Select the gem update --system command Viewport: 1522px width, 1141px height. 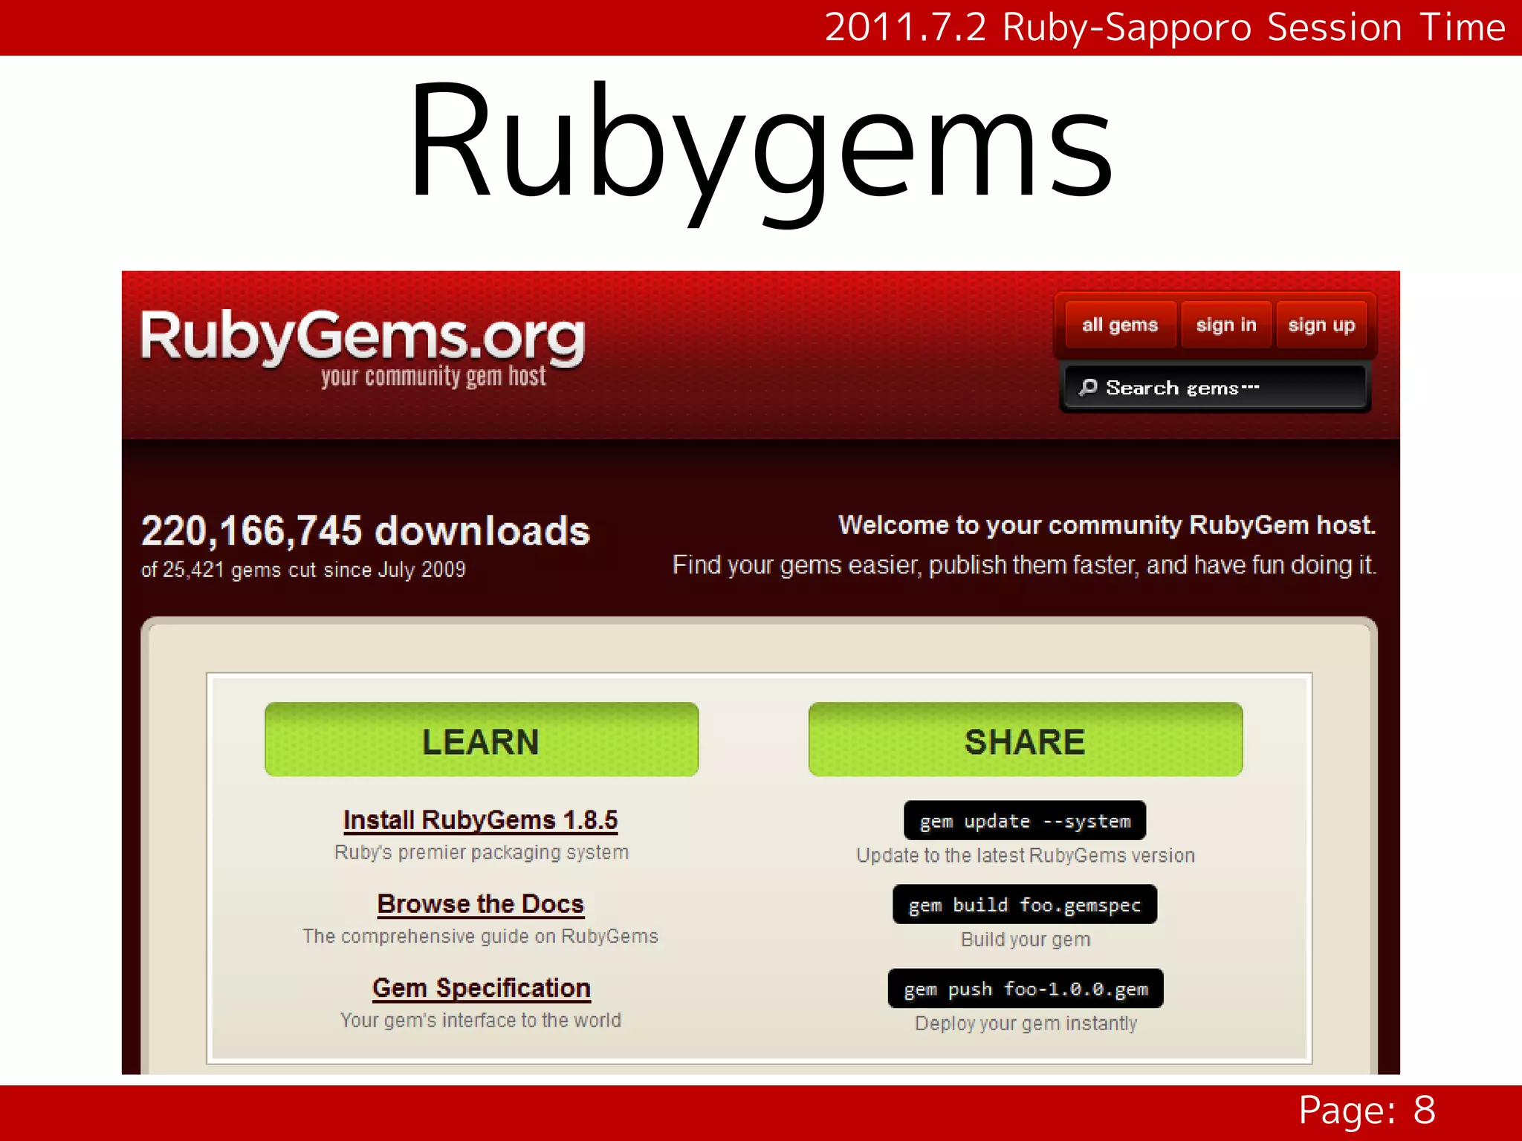[x=1025, y=821]
